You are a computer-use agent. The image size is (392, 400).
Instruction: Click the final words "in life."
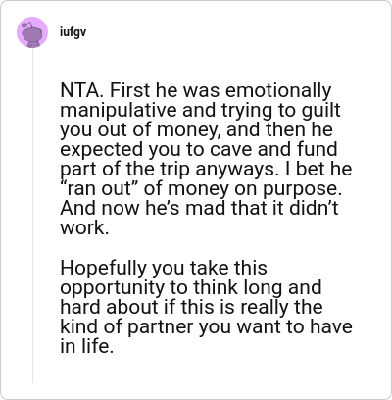click(87, 346)
